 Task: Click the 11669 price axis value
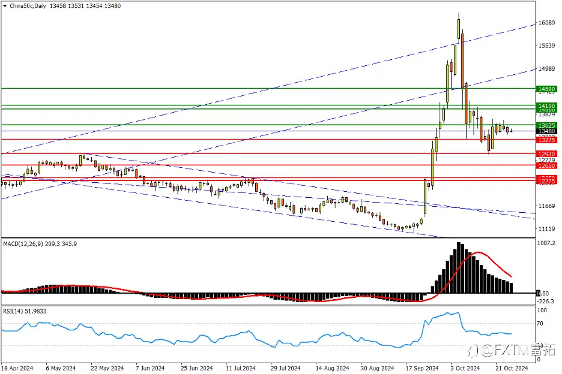546,206
